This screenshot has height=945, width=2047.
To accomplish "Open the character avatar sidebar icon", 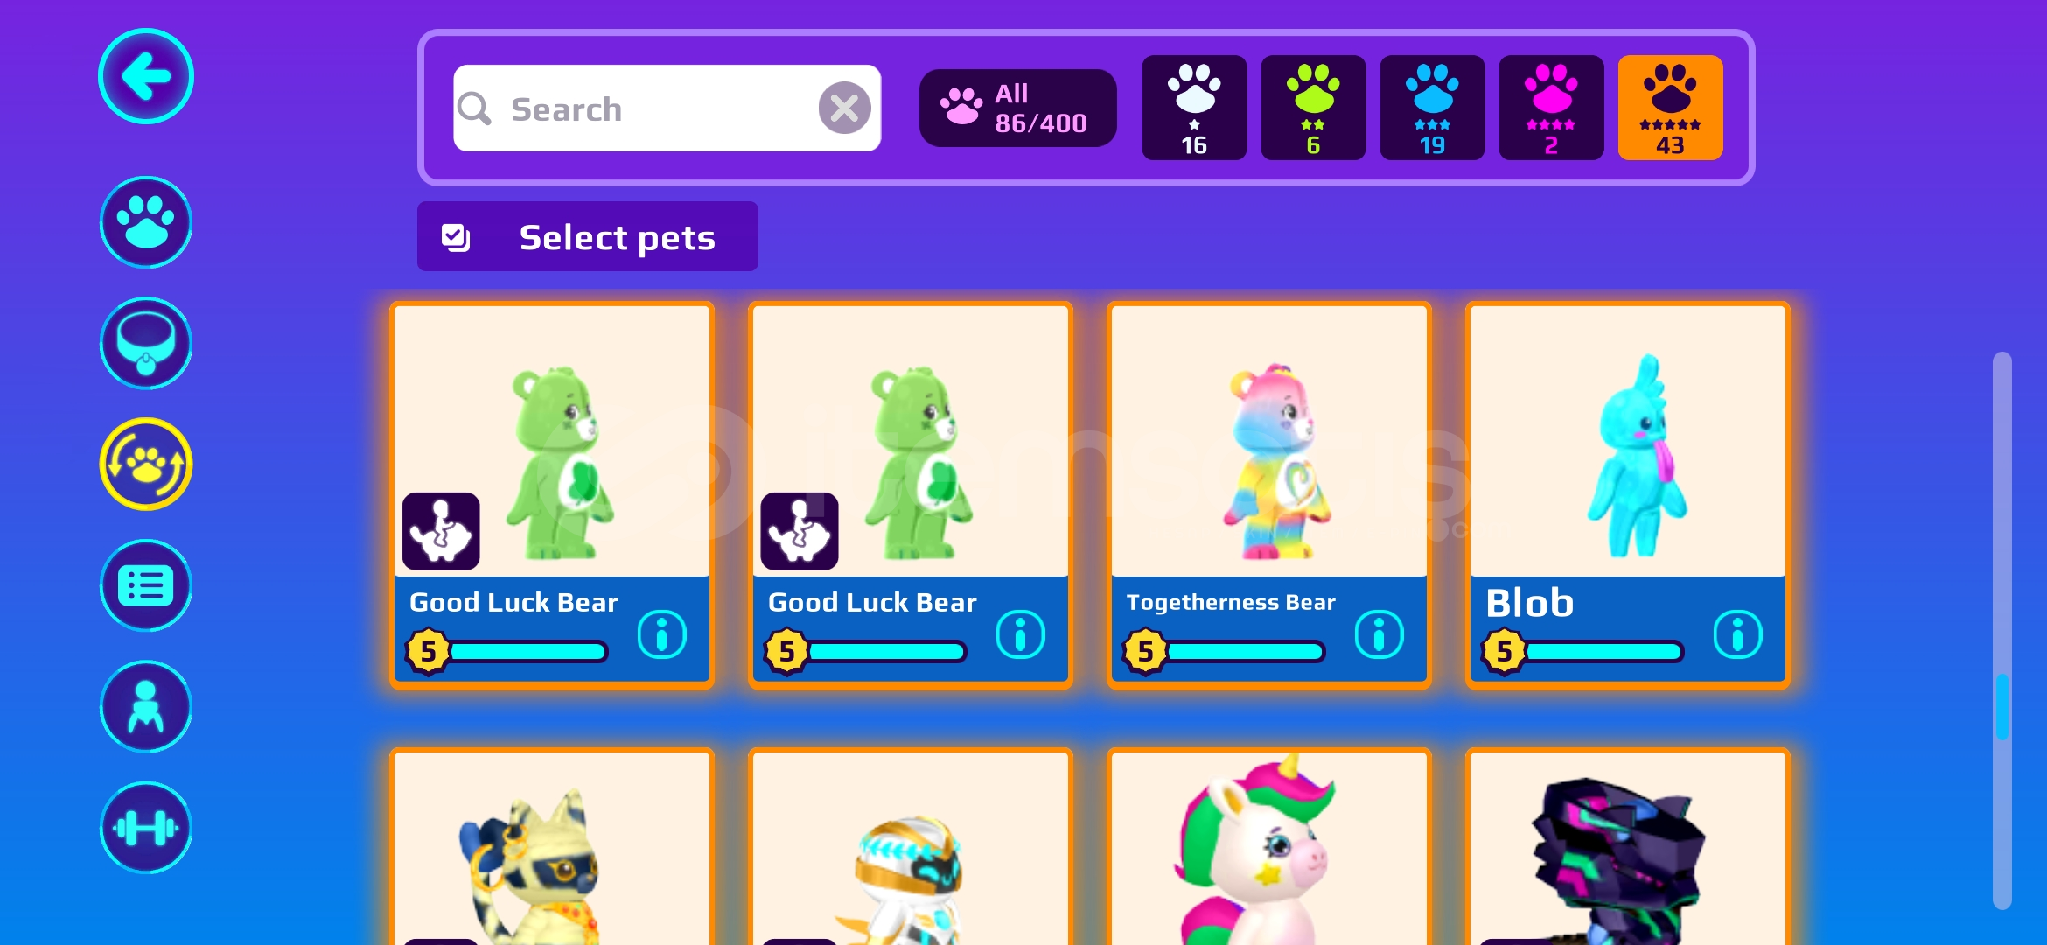I will 146,706.
